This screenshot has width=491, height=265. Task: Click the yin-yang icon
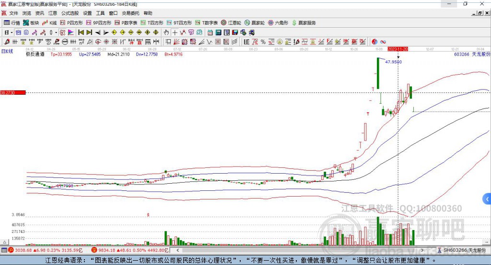click(x=374, y=42)
